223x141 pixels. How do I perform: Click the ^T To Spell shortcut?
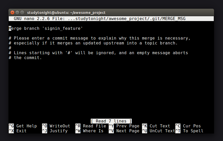click(189, 131)
